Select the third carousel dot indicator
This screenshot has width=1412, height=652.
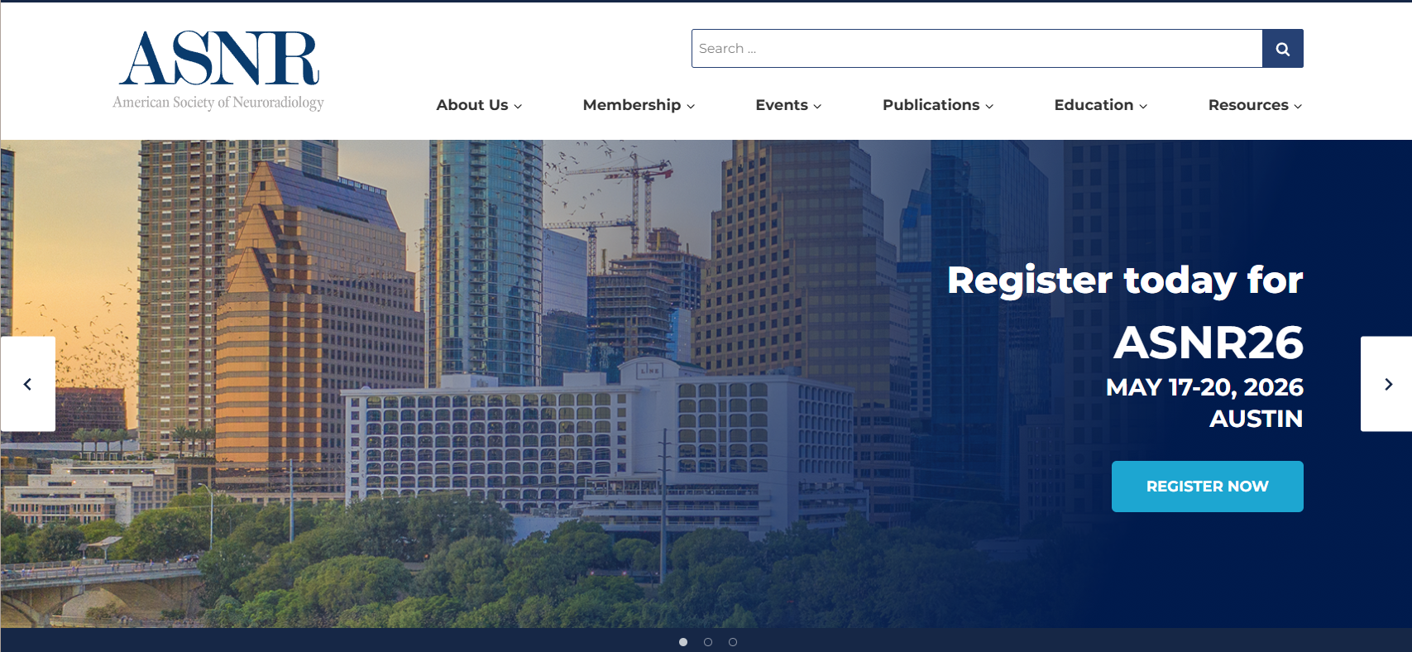pos(733,642)
